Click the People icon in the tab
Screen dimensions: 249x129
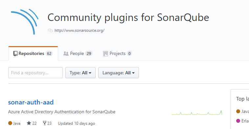tap(66, 53)
